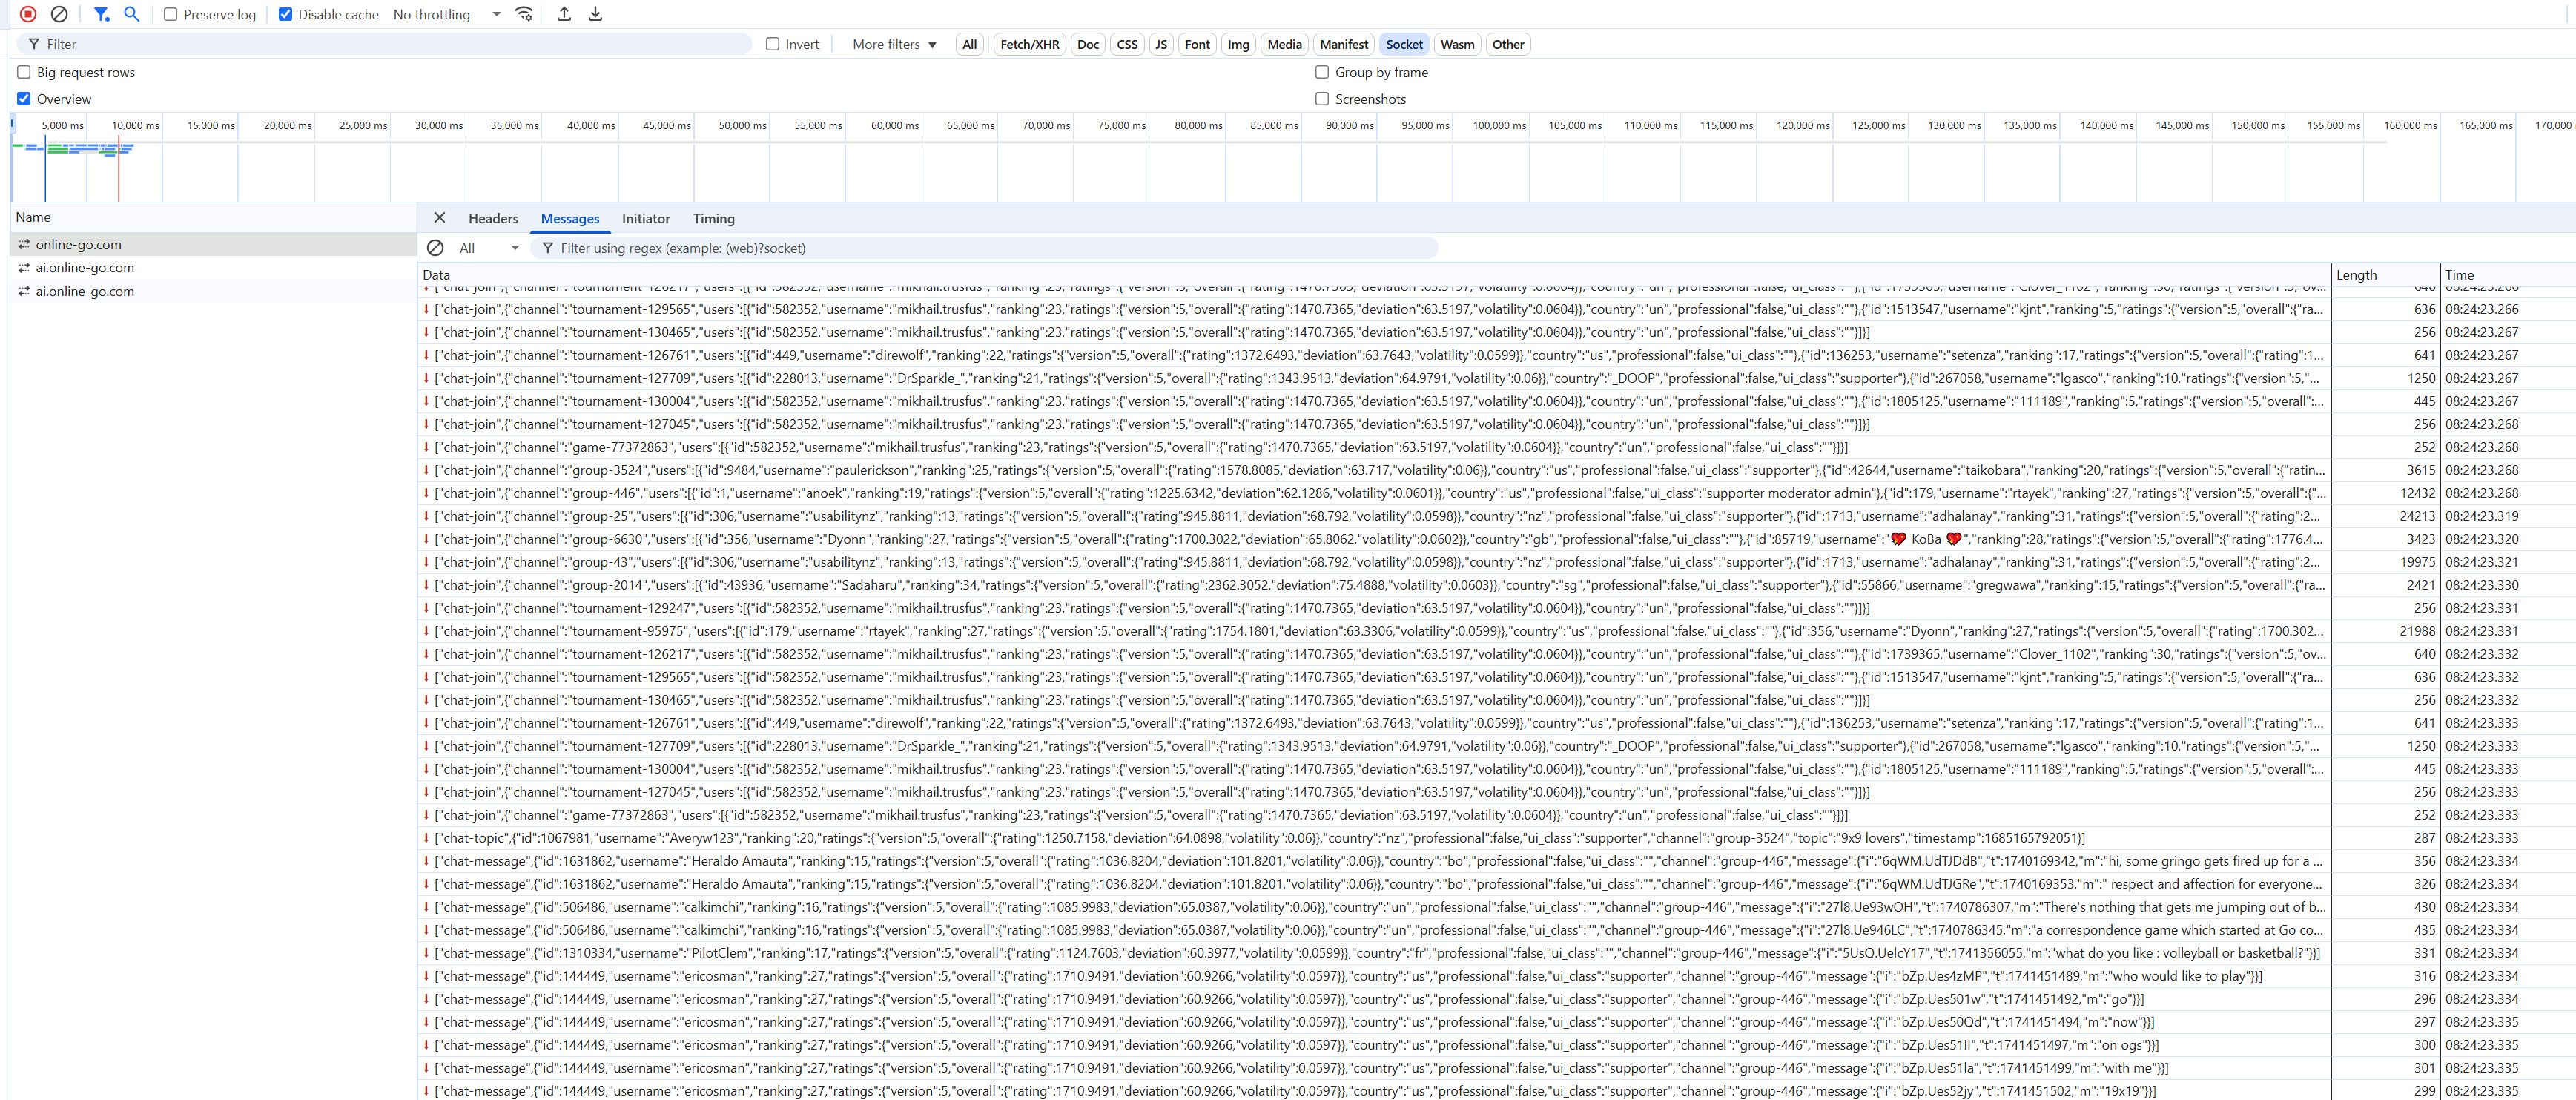2576x1100 pixels.
Task: Stop recording network log
Action: point(28,14)
